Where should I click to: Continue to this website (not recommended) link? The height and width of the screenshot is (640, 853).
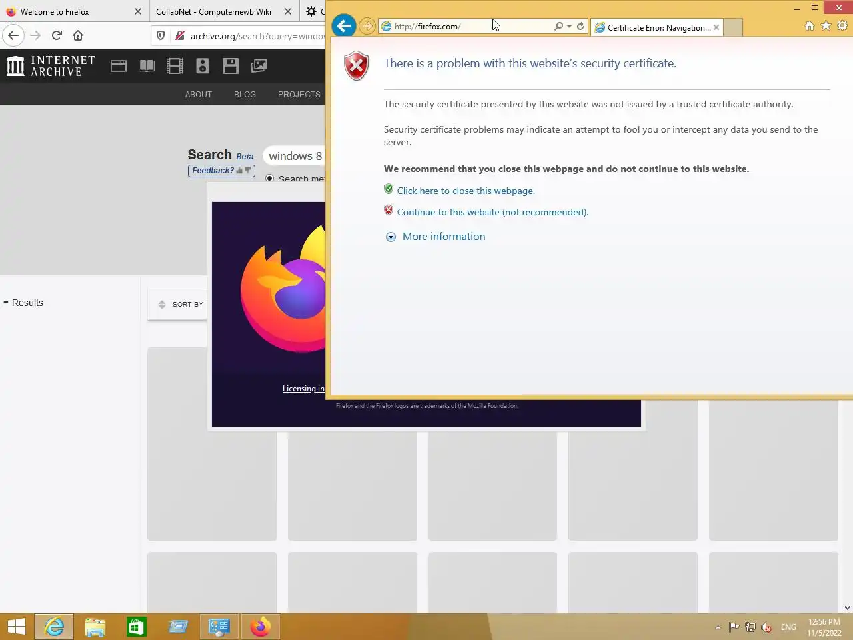pyautogui.click(x=492, y=212)
